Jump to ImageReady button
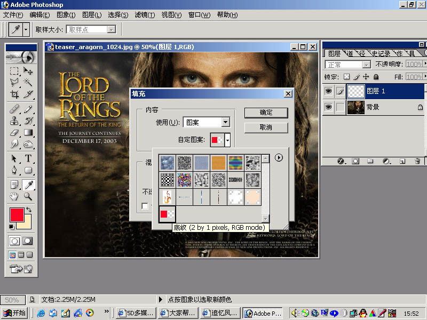Viewport: 427px width, 320px height. click(x=21, y=269)
